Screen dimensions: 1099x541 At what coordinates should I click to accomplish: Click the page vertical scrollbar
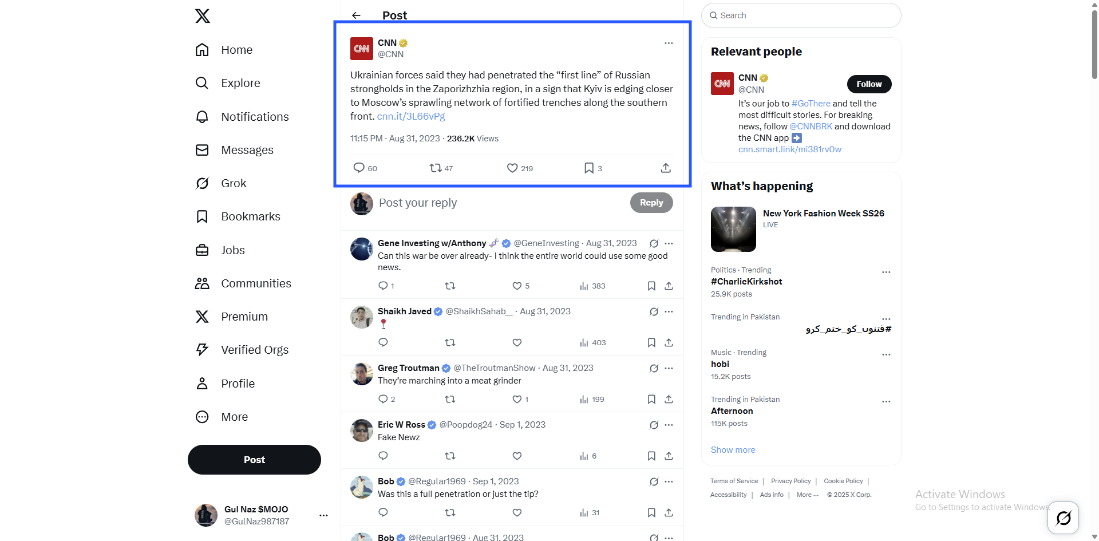pos(1094,270)
